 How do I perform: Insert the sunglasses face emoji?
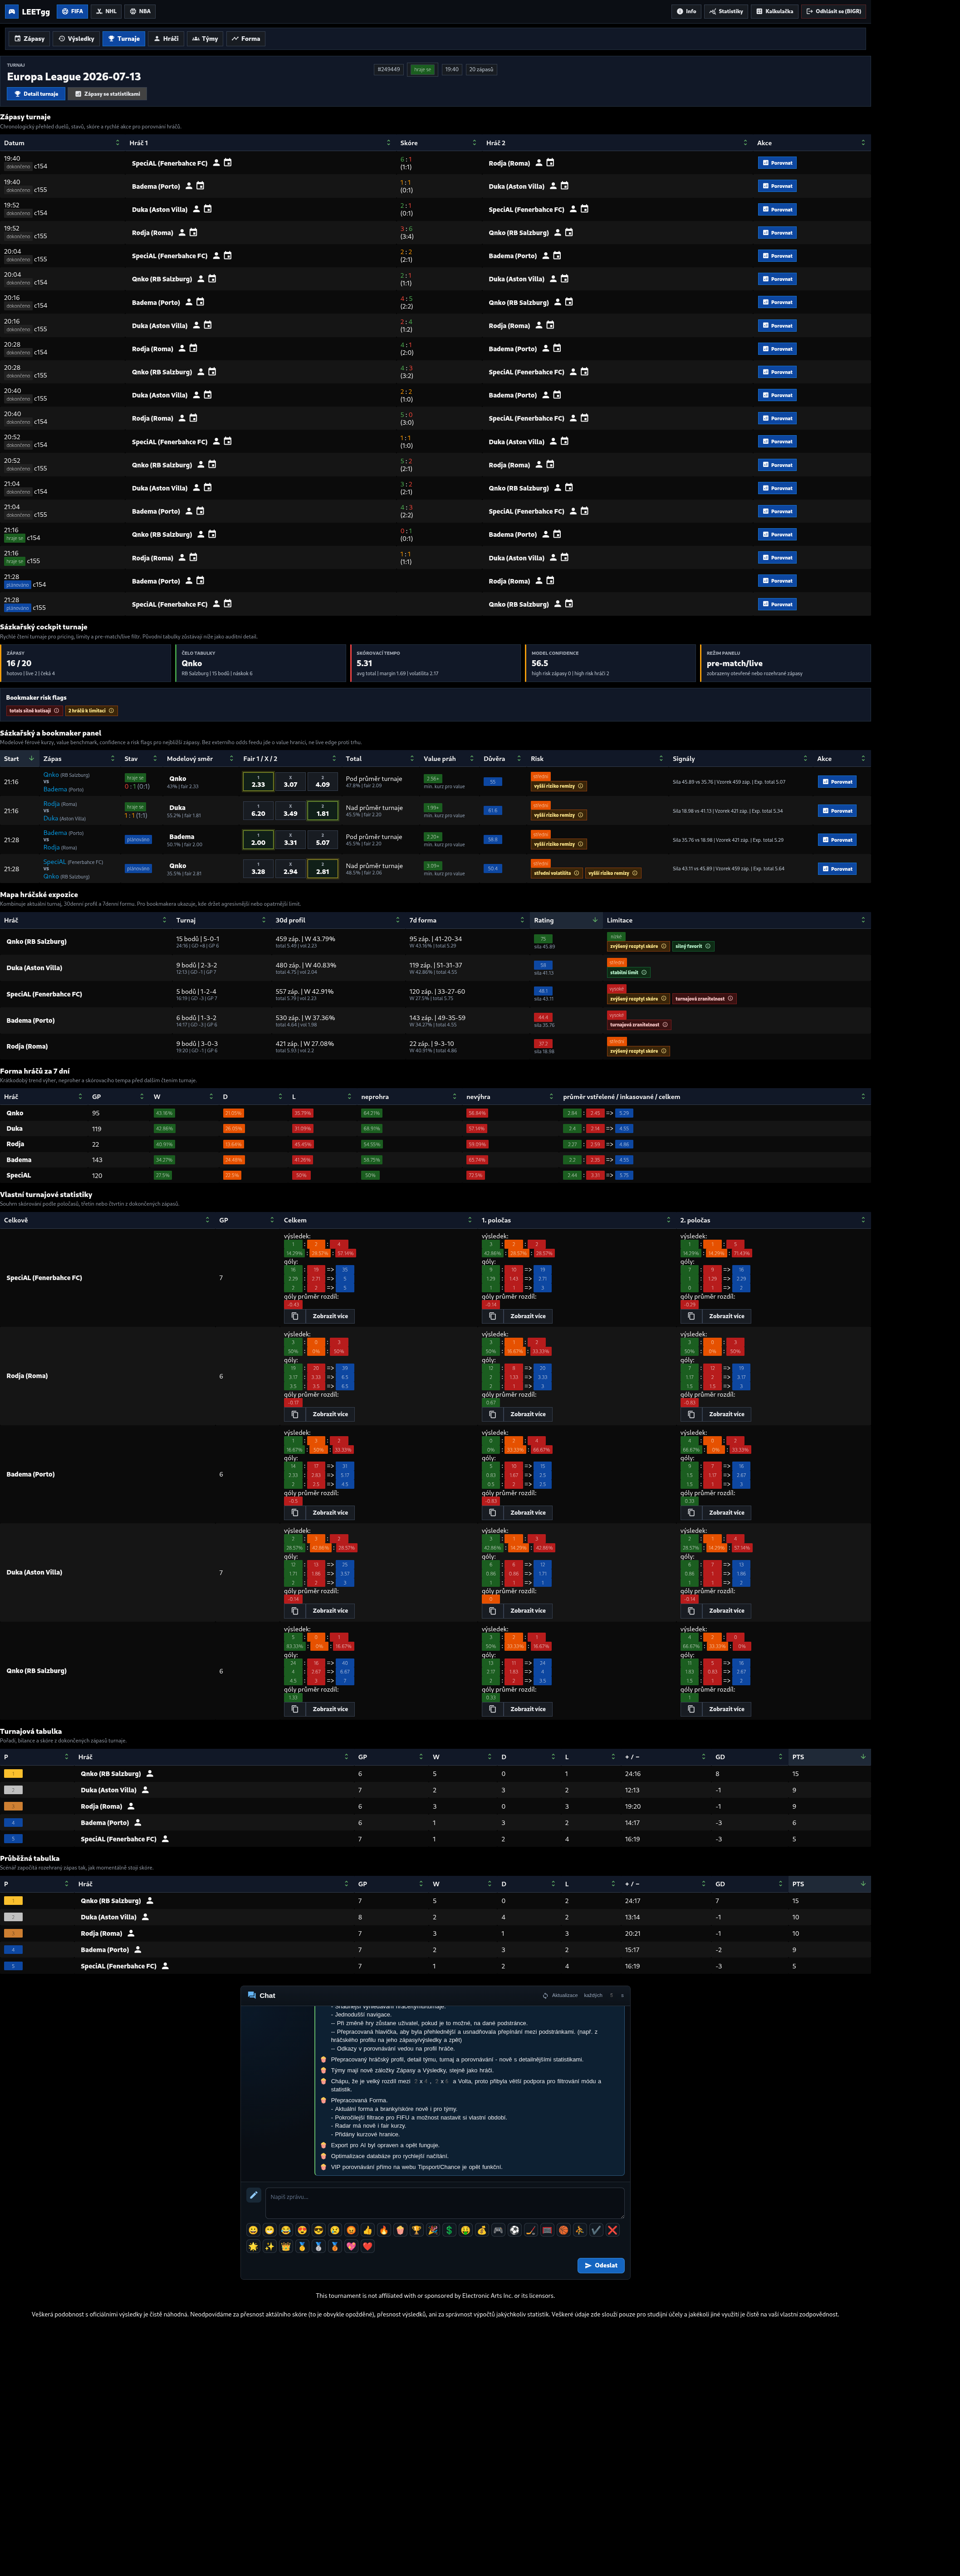pyautogui.click(x=319, y=2230)
